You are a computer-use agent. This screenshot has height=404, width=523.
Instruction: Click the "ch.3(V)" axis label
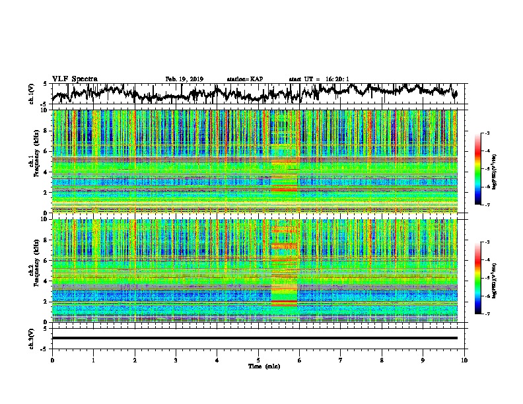click(31, 339)
